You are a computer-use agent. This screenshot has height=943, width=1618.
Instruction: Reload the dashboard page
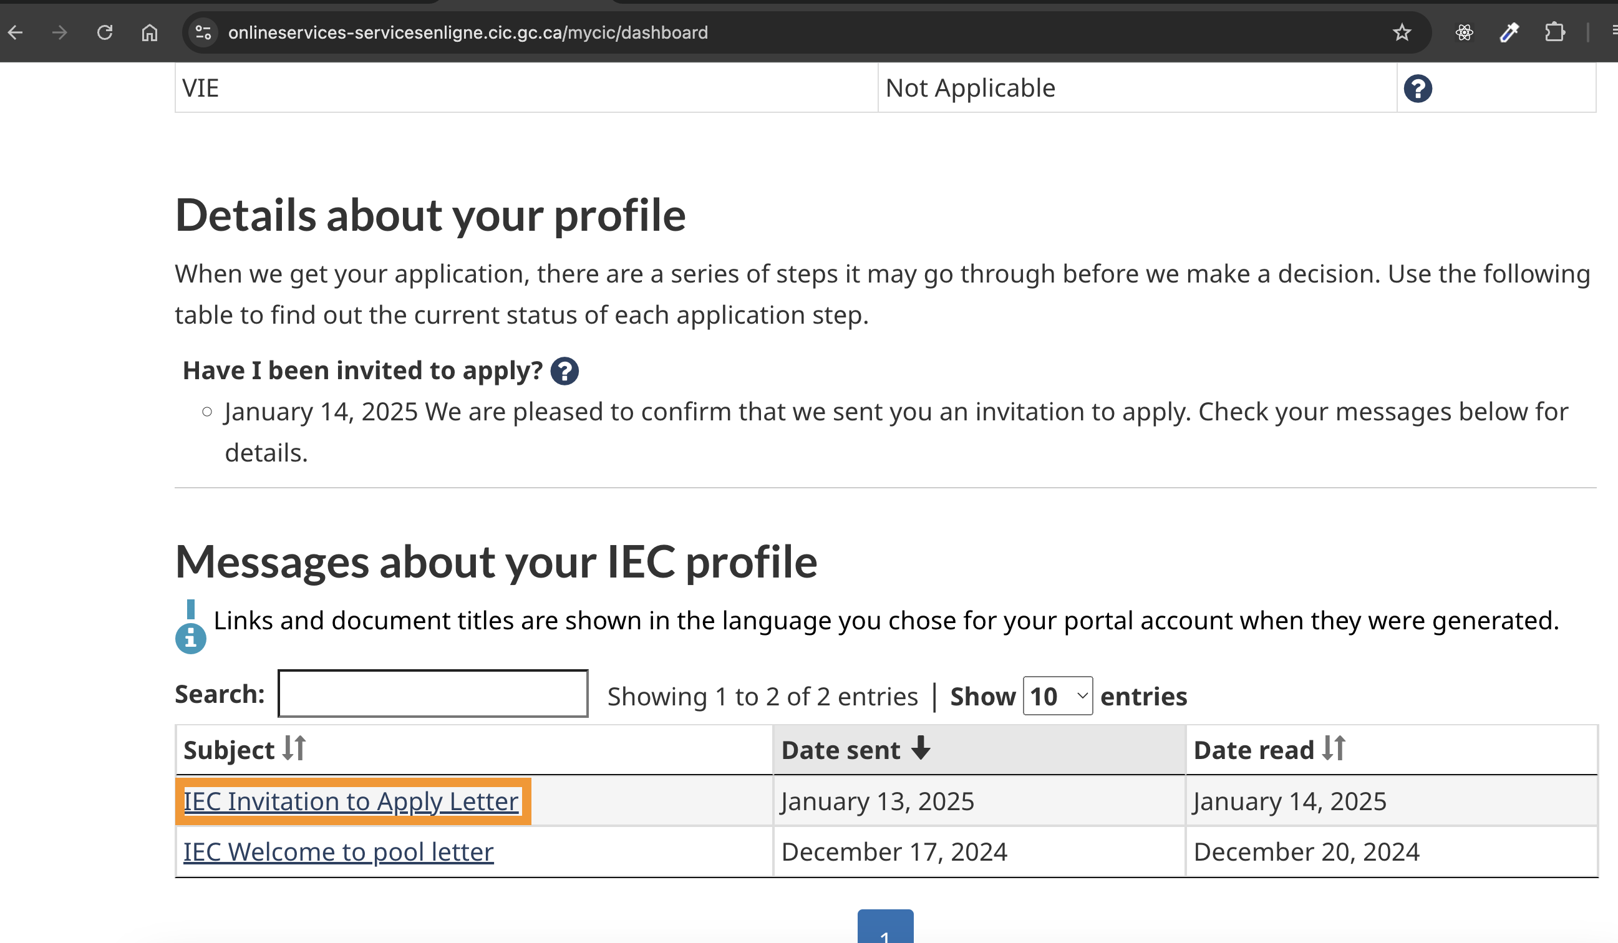click(105, 32)
